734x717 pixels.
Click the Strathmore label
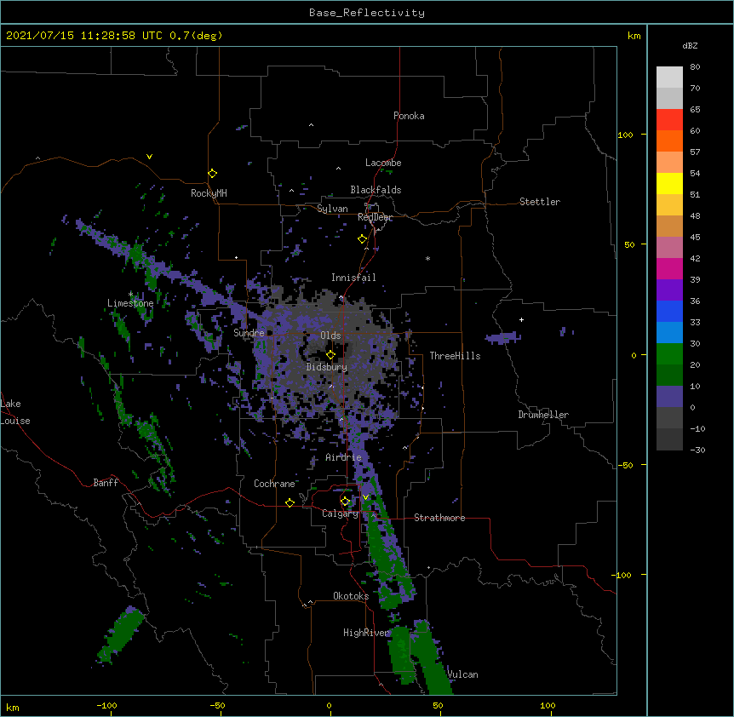439,518
